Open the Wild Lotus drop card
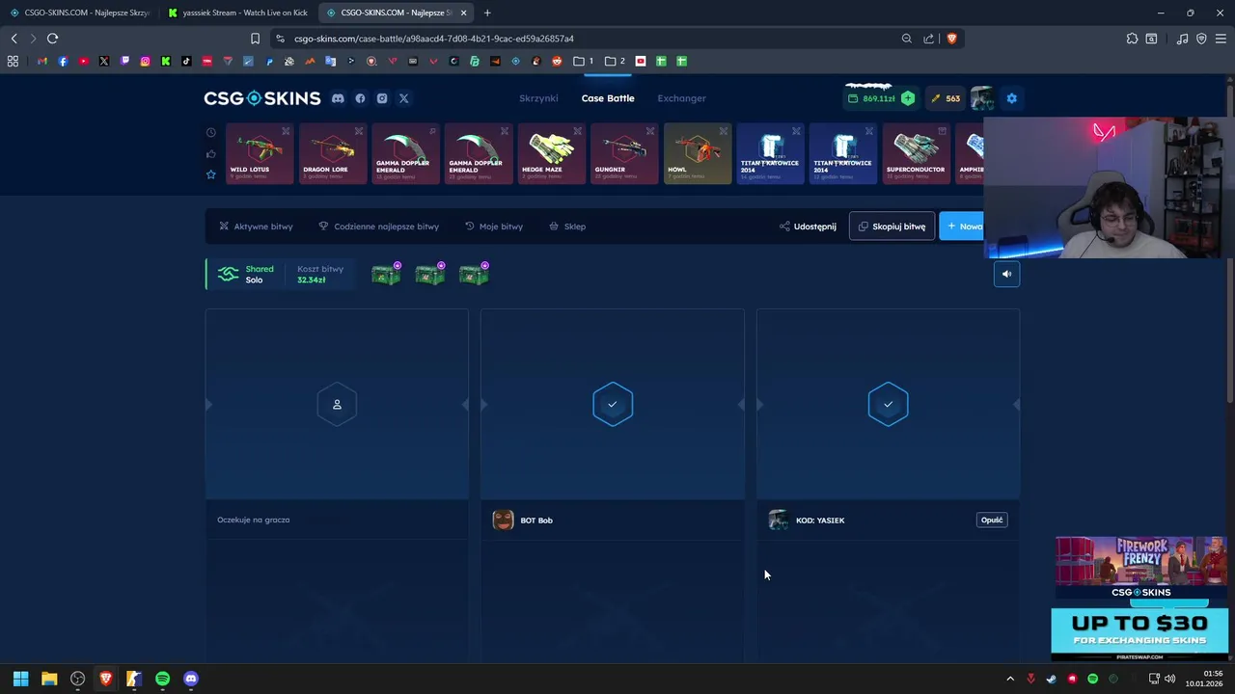1235x694 pixels. coord(260,153)
